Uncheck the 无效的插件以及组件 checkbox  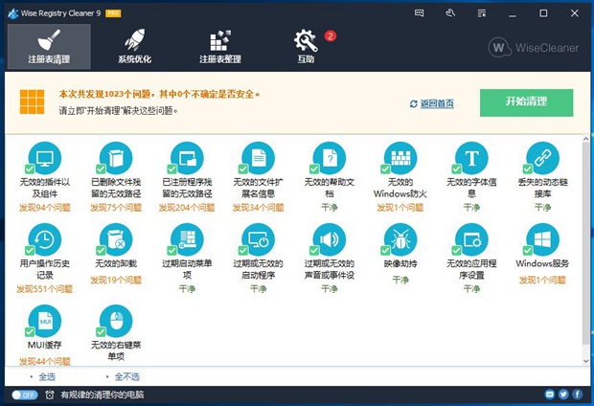point(30,169)
